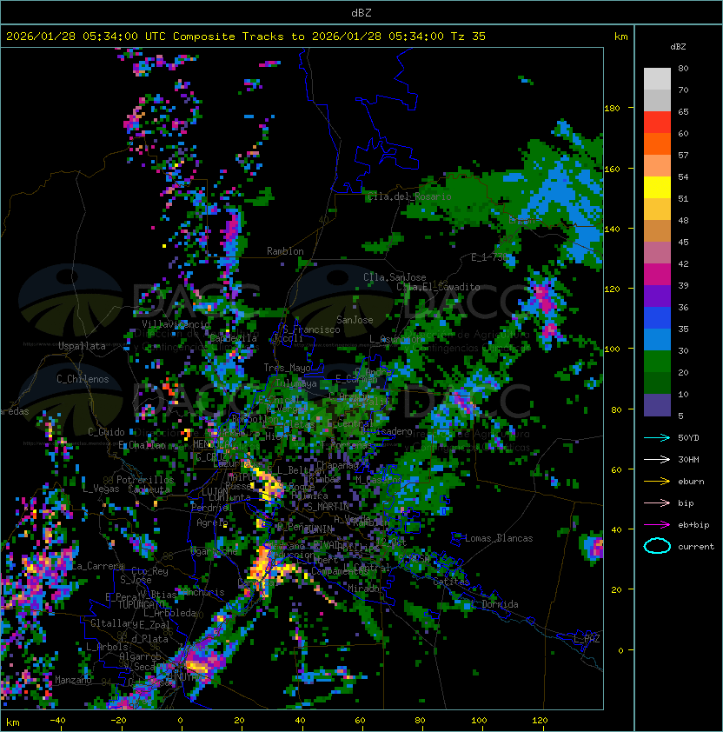Screen dimensions: 723x732
Task: Pick the light blue swatch in dBZ scale
Action: click(x=657, y=339)
